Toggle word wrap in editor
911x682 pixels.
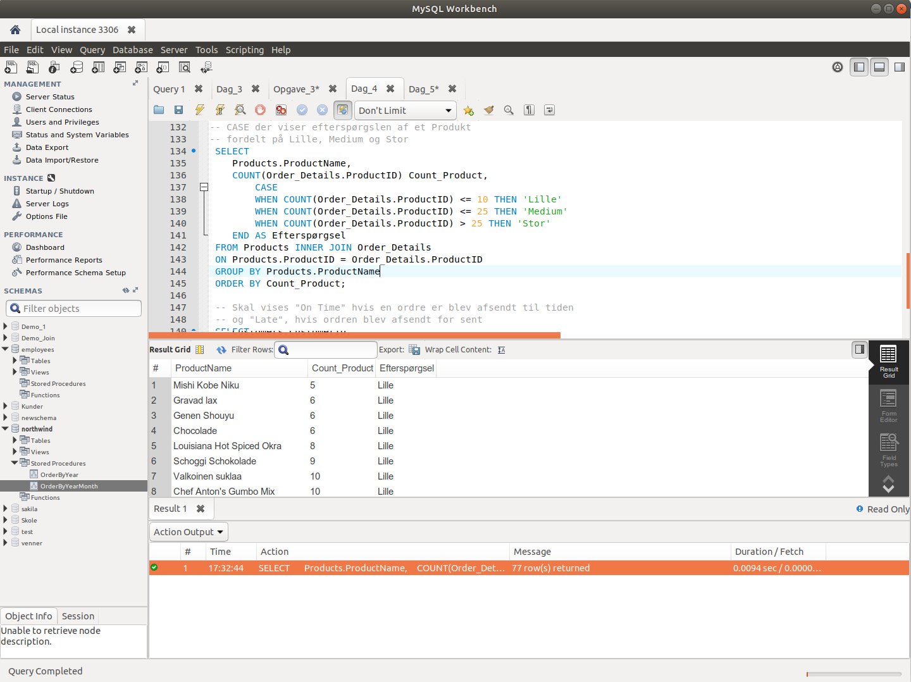pyautogui.click(x=549, y=110)
